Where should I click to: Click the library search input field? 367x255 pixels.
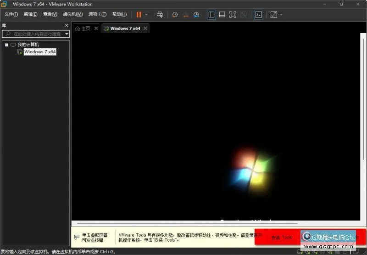tap(34, 34)
